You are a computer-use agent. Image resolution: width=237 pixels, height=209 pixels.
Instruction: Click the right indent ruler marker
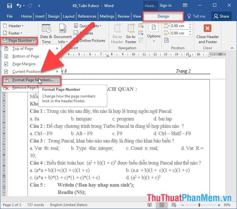209,55
